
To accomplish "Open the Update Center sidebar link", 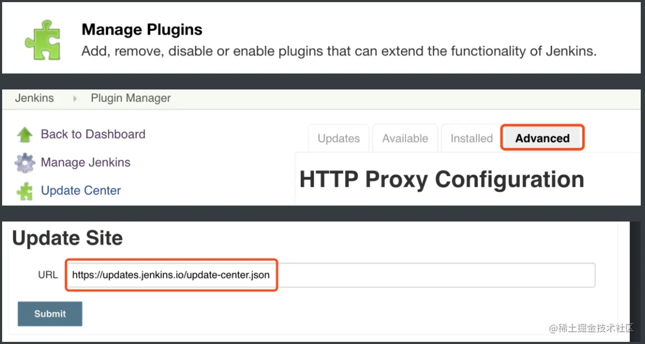I will click(x=81, y=191).
